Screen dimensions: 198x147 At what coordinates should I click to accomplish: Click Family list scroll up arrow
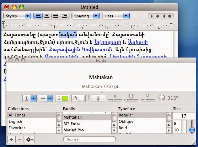[114, 125]
